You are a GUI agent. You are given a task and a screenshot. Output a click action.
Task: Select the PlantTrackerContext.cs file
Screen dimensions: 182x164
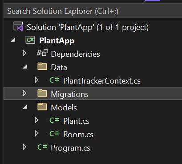pyautogui.click(x=102, y=81)
